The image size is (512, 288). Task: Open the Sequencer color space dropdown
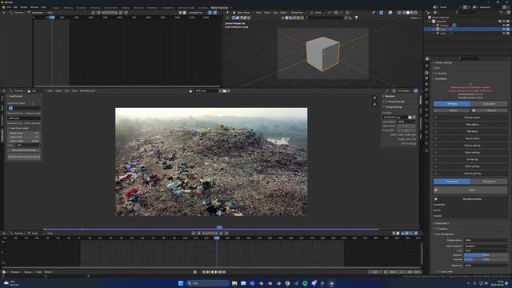click(486, 266)
